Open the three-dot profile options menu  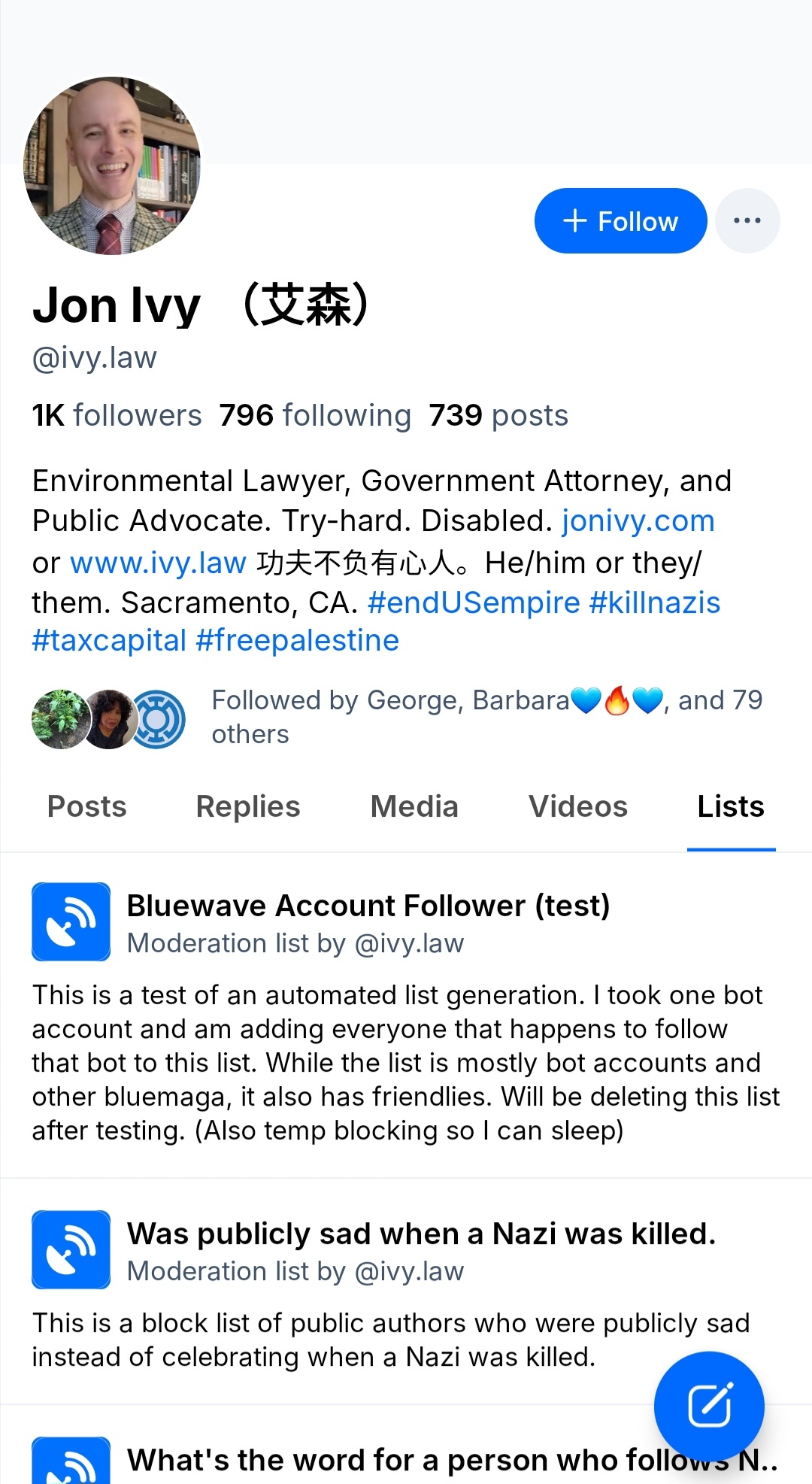coord(747,220)
